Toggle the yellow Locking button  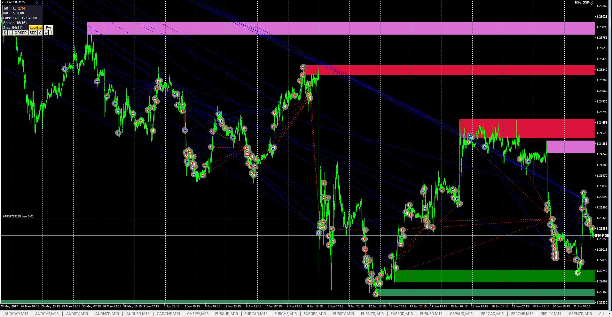36,28
